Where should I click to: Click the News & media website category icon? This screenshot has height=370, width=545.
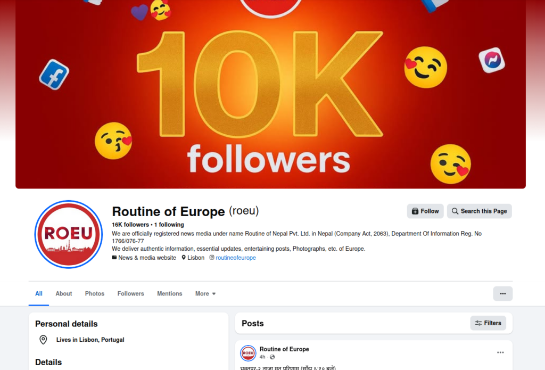tap(114, 258)
